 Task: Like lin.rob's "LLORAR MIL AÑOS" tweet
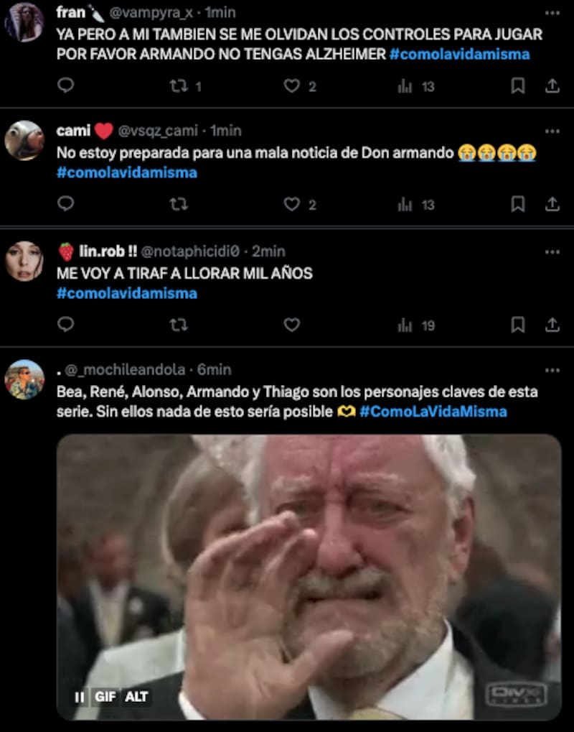coord(291,325)
